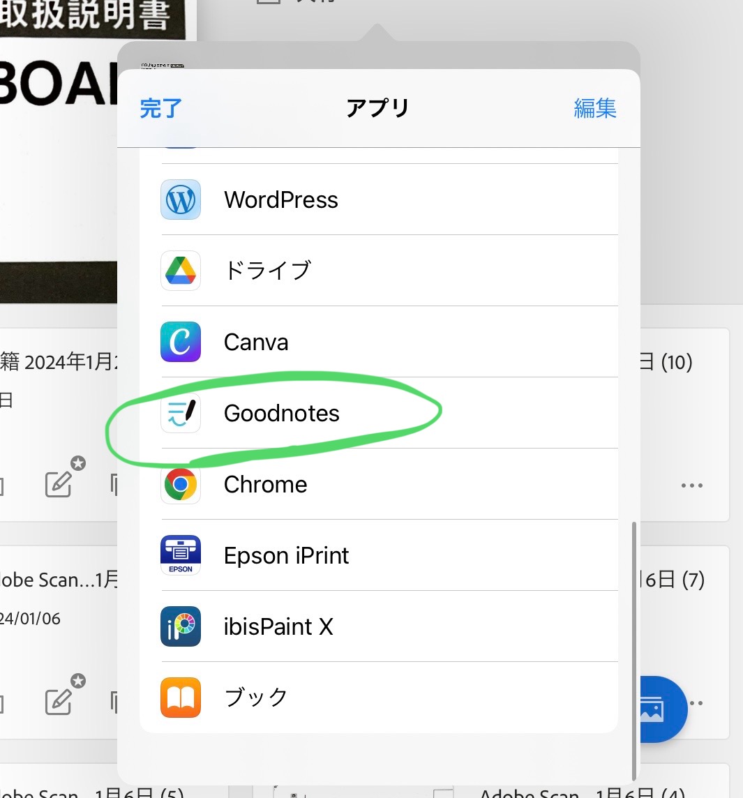
Task: Select the ブック label in list
Action: [256, 698]
